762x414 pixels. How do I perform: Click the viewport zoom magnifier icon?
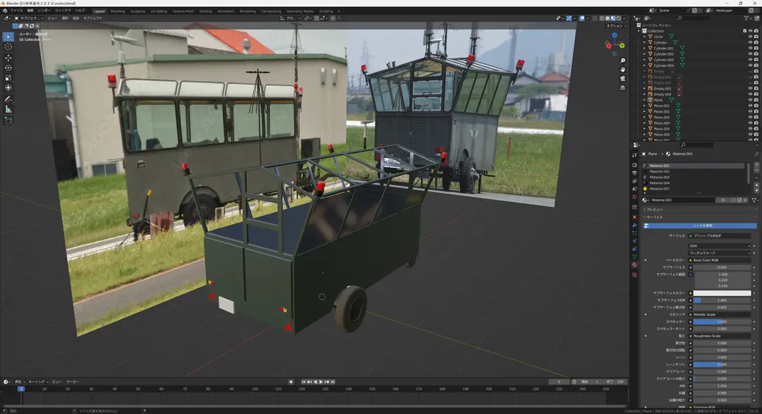(622, 61)
